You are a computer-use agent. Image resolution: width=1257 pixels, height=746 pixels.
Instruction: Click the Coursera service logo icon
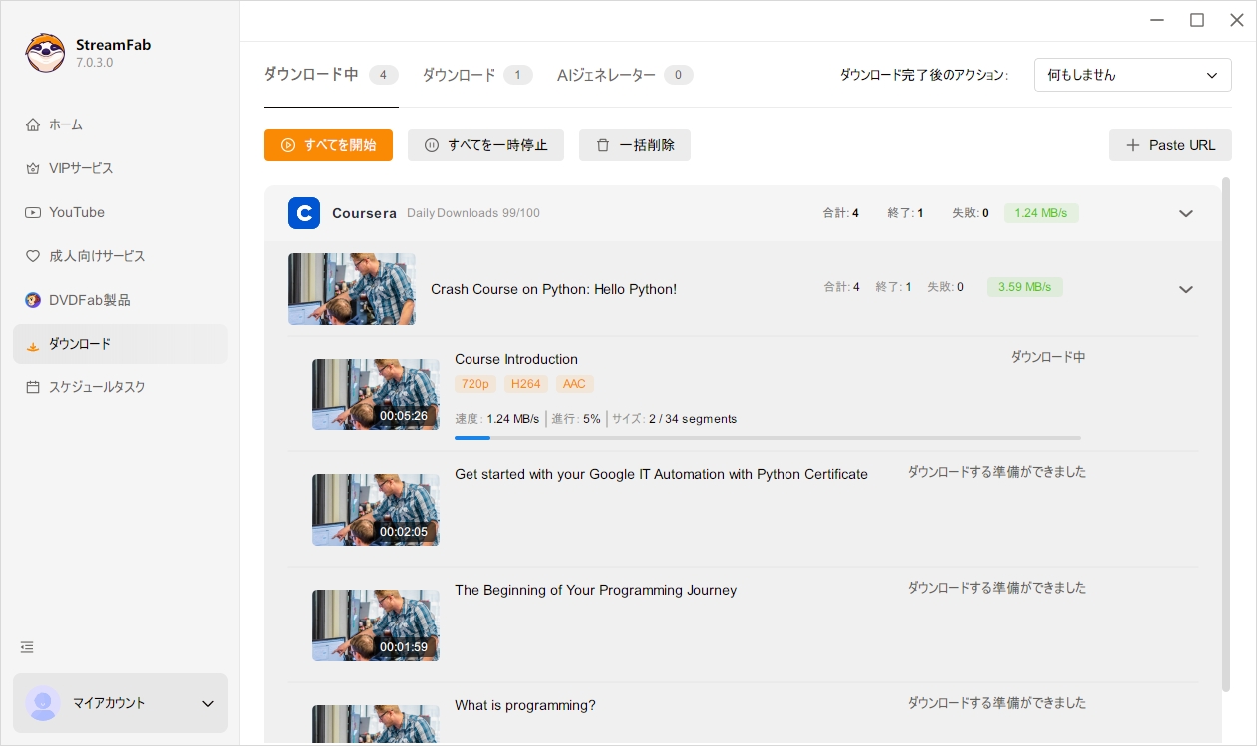tap(304, 213)
